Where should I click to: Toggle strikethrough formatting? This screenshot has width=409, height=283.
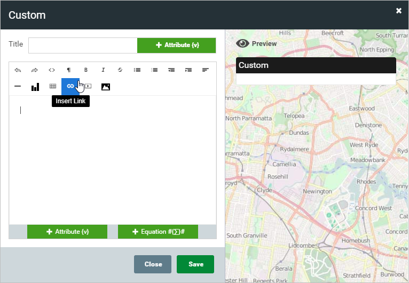pos(120,70)
